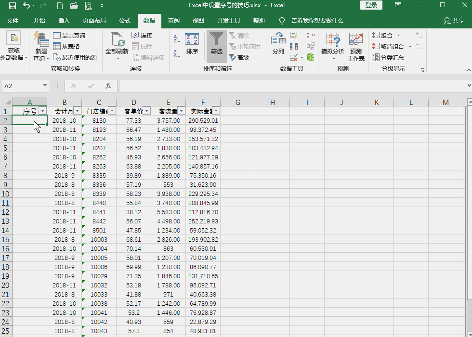The image size is (472, 337).
Task: Open 模拟分析 (What-If Analysis)
Action: coord(332,46)
